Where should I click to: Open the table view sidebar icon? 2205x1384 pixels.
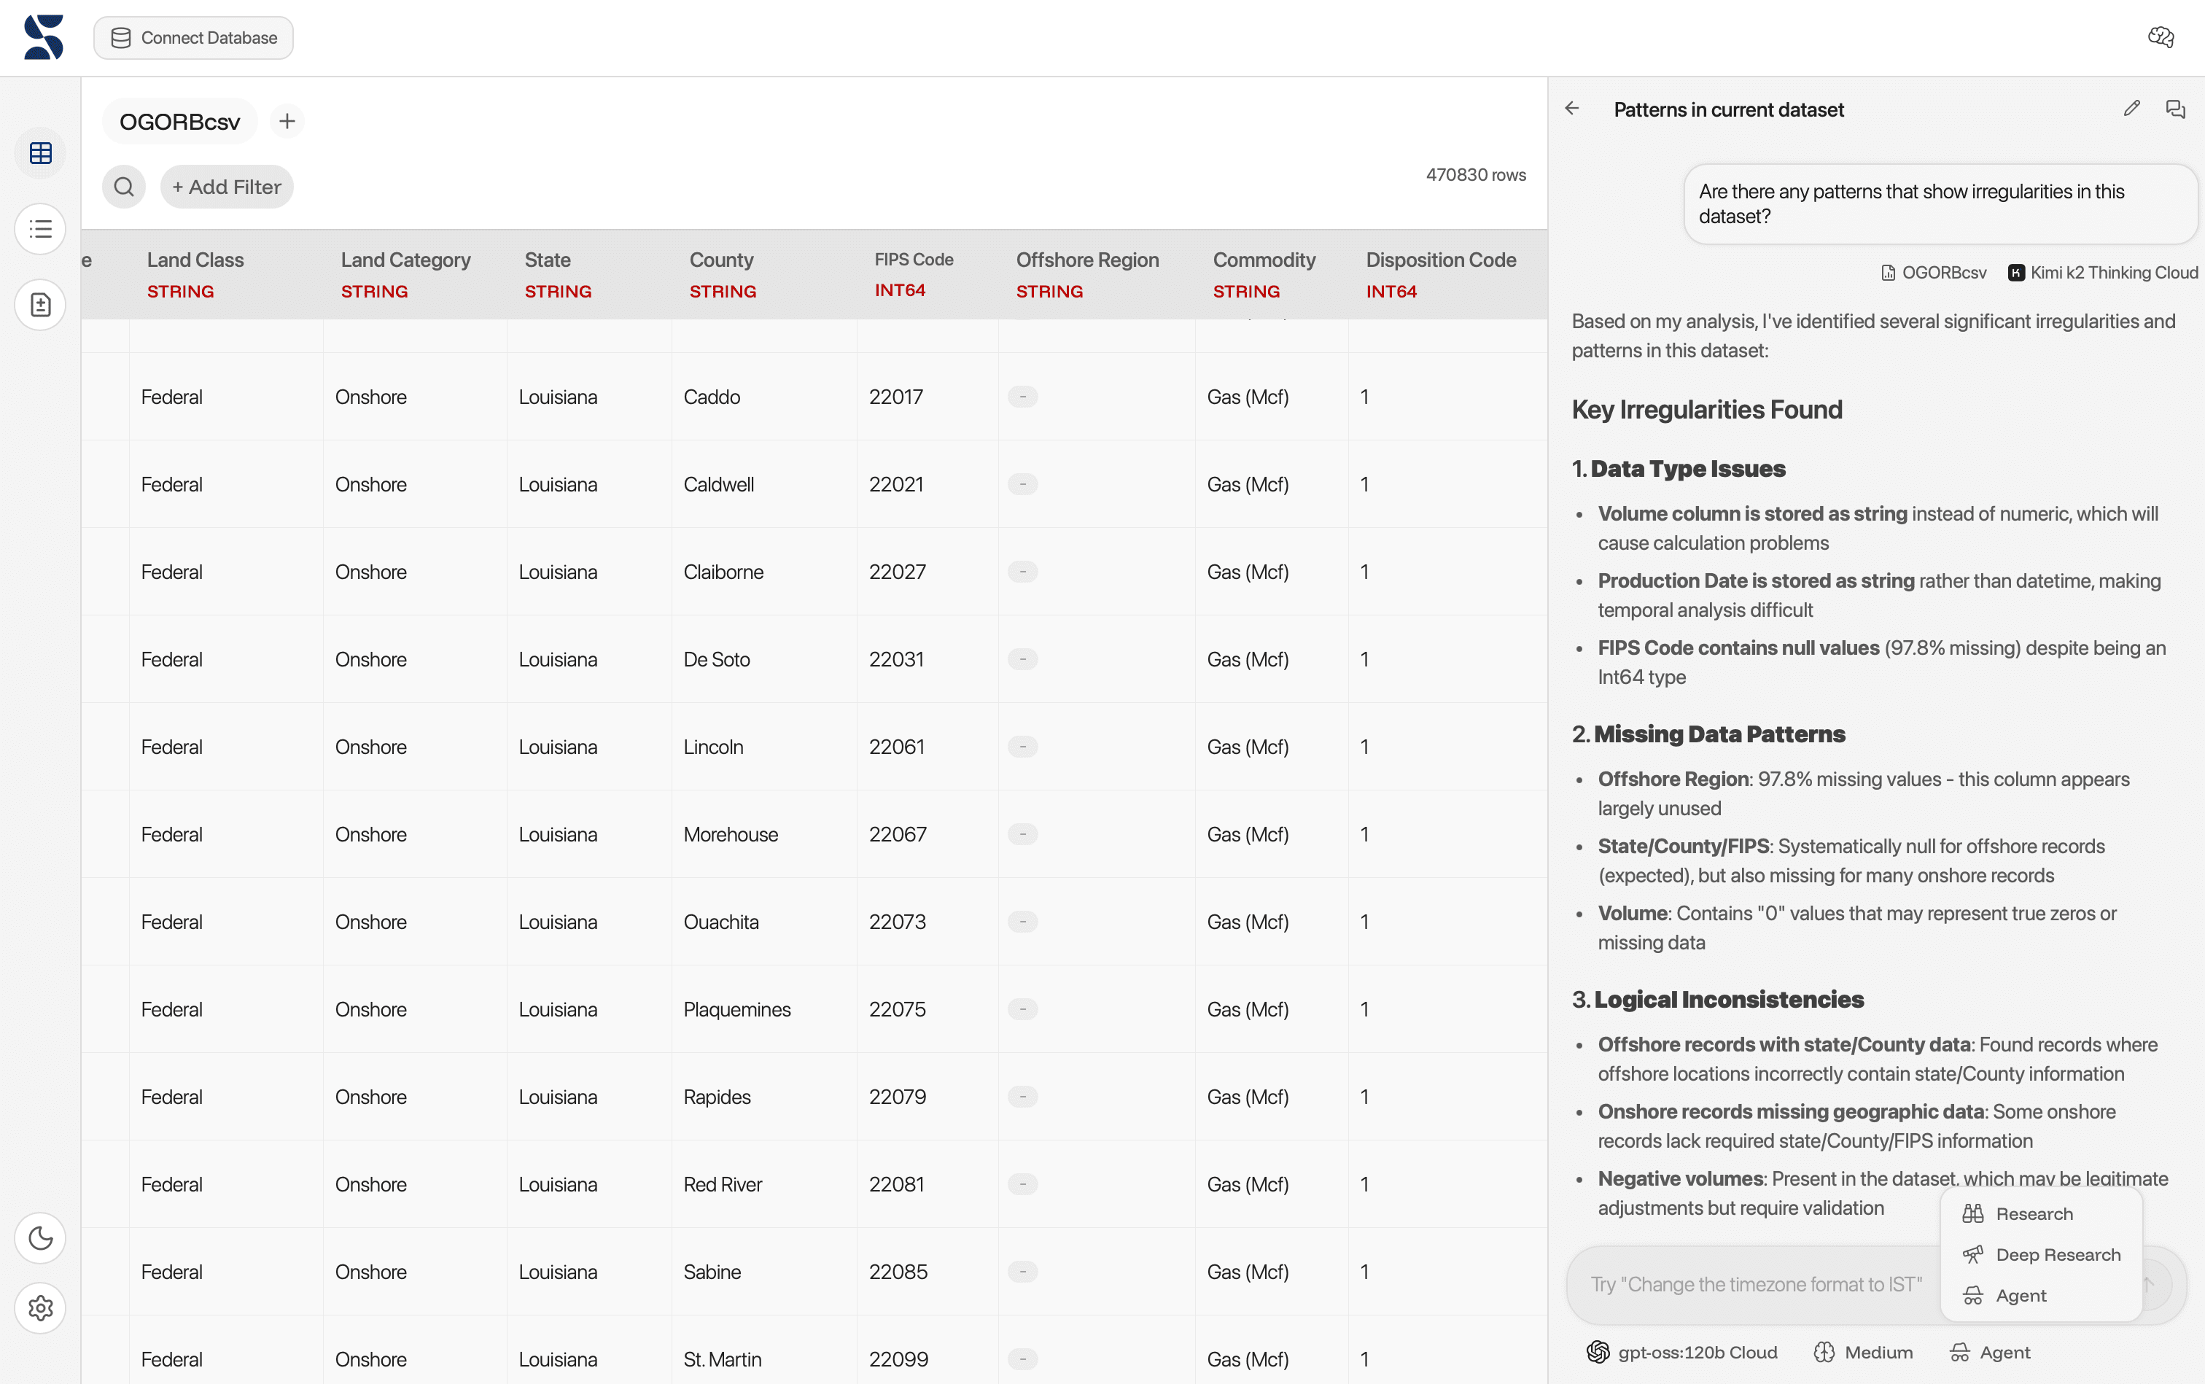[x=40, y=153]
